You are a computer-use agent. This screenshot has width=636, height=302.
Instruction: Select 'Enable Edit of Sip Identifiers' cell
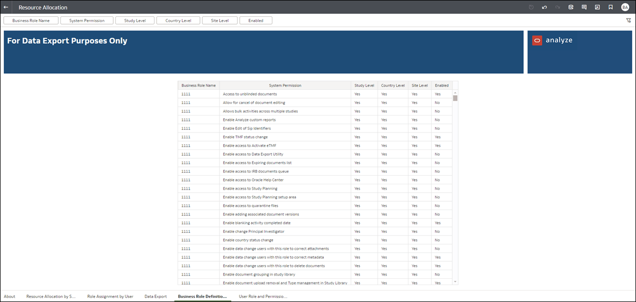click(x=285, y=128)
